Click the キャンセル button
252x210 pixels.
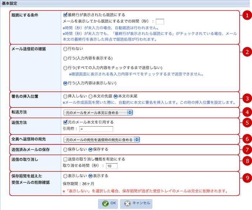(136, 204)
